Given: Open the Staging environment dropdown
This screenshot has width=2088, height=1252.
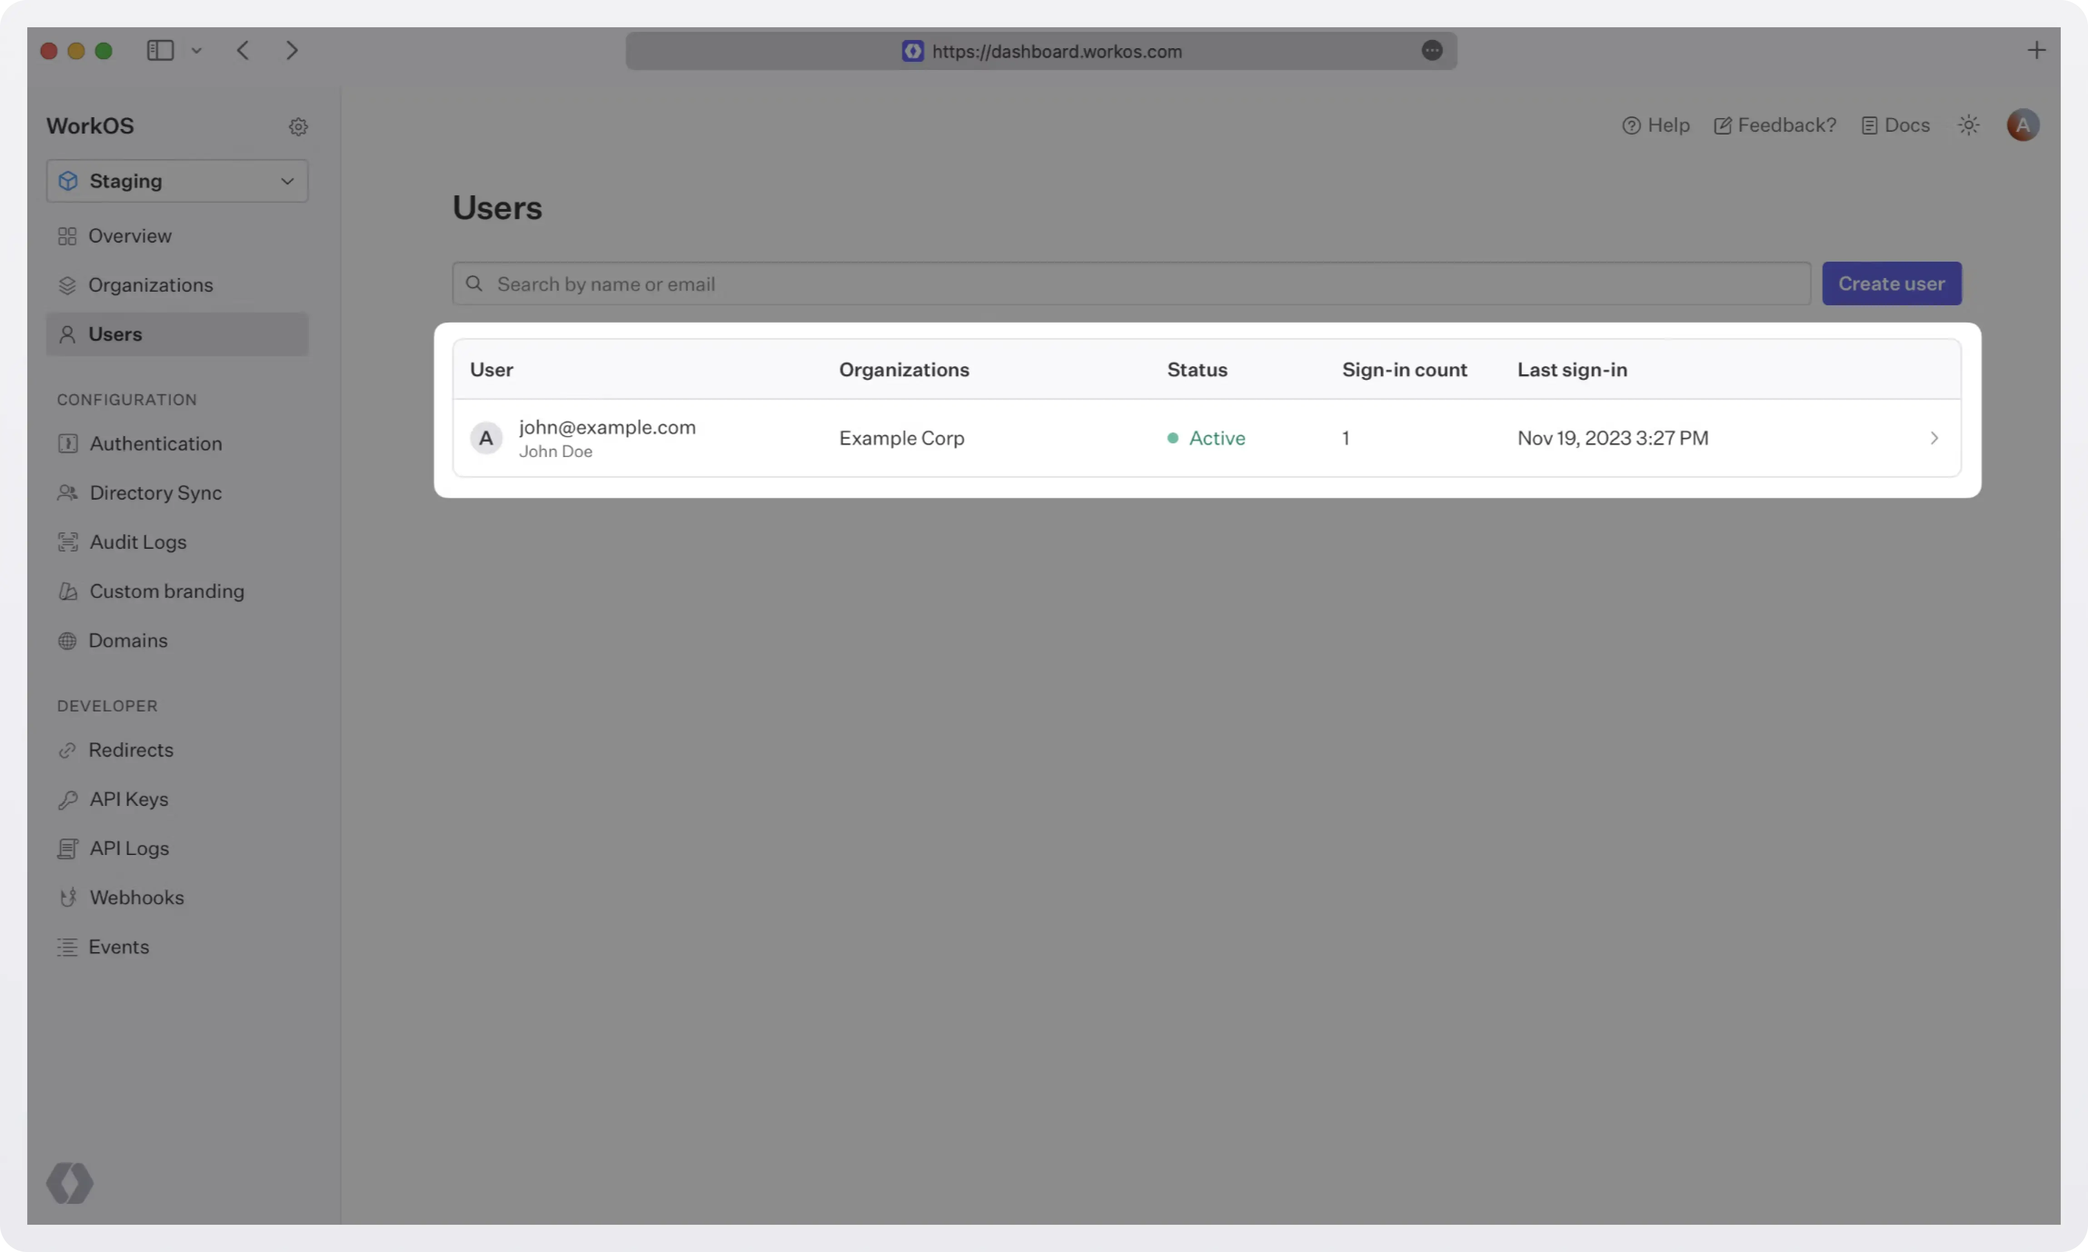Looking at the screenshot, I should coord(177,180).
